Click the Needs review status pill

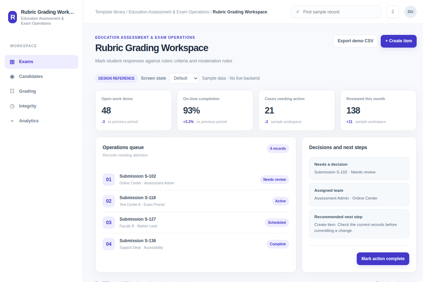(x=275, y=179)
